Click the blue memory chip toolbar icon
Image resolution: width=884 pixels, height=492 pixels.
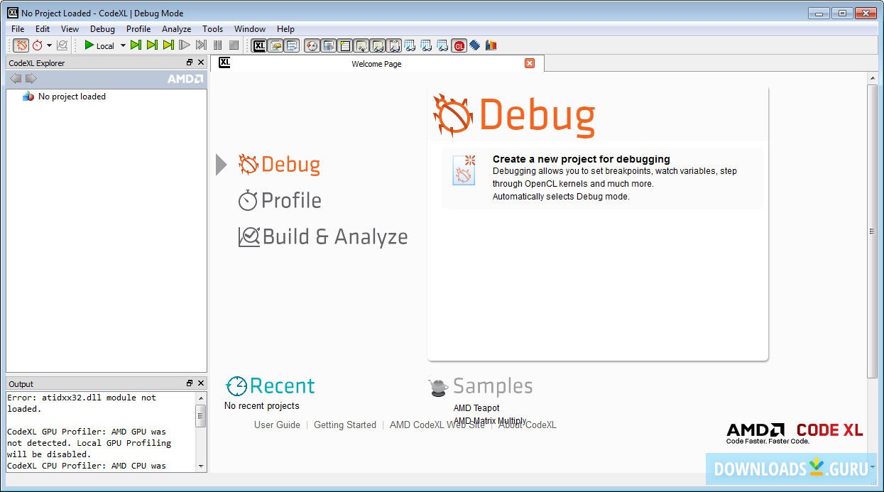[x=475, y=45]
